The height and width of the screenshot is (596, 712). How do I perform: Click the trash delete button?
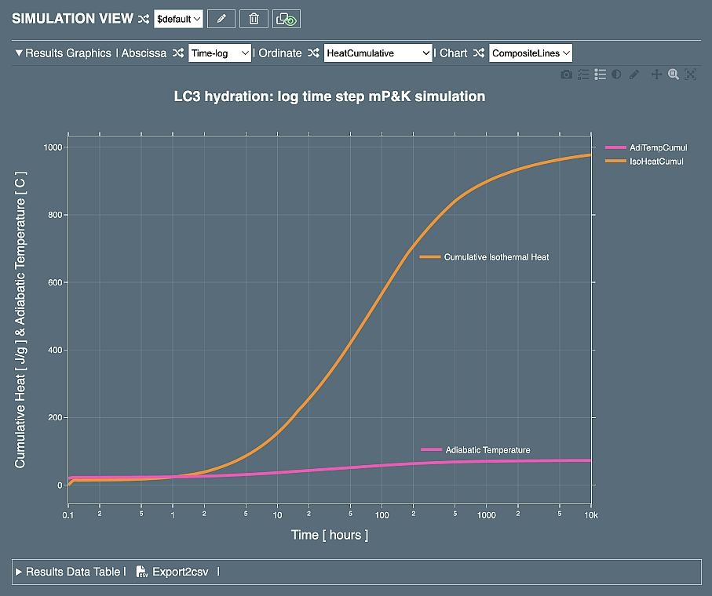pyautogui.click(x=254, y=19)
